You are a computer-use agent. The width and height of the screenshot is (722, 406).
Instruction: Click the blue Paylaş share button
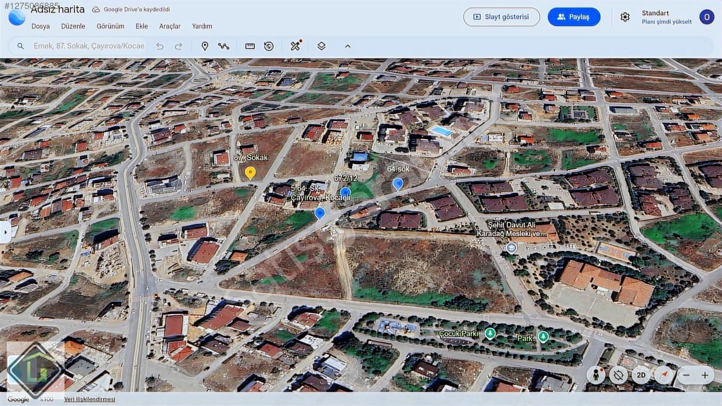[574, 17]
